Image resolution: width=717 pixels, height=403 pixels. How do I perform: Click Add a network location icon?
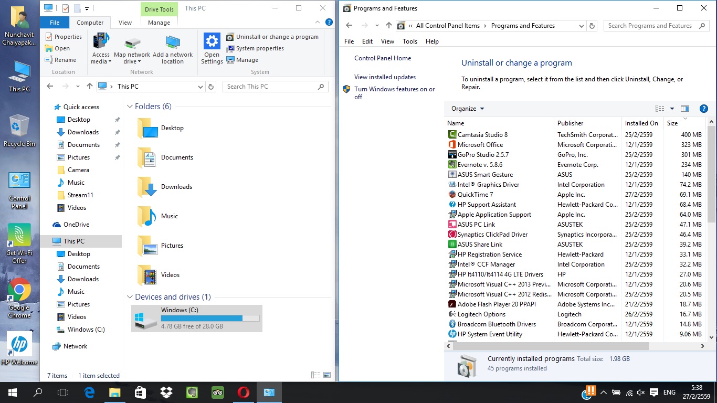point(172,43)
